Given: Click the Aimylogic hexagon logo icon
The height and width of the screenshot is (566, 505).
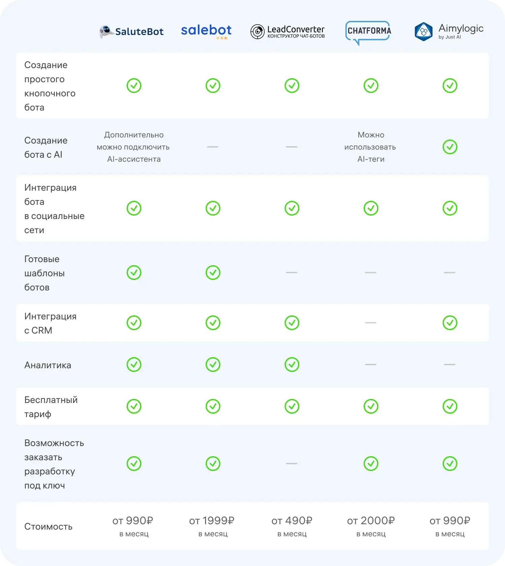Looking at the screenshot, I should point(424,32).
